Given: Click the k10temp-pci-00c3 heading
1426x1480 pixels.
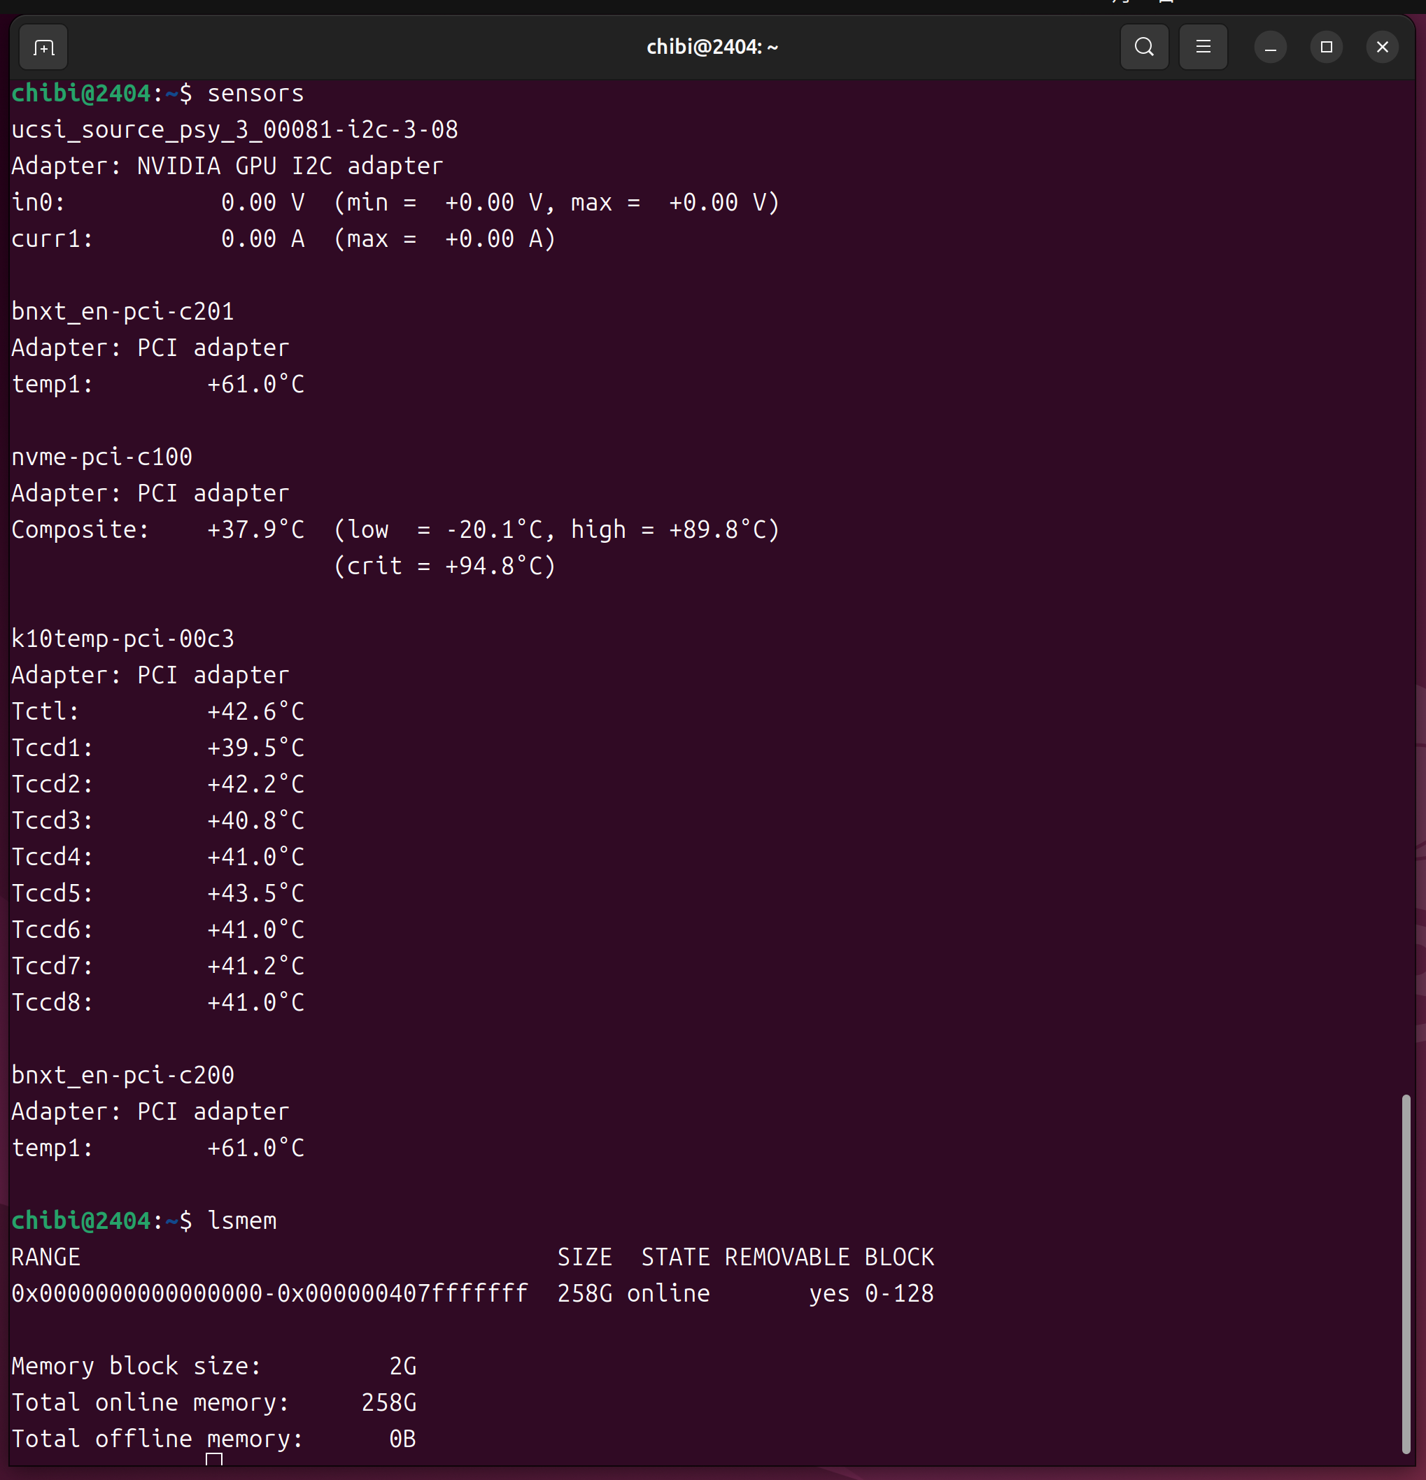Looking at the screenshot, I should click(x=122, y=639).
